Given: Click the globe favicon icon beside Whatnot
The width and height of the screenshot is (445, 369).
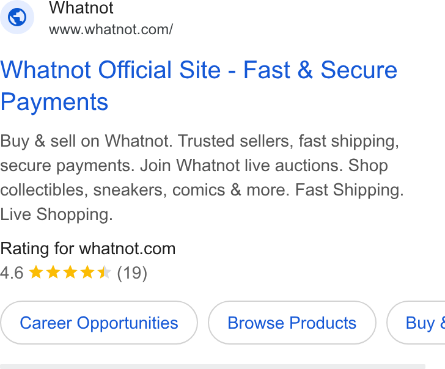Looking at the screenshot, I should [17, 17].
